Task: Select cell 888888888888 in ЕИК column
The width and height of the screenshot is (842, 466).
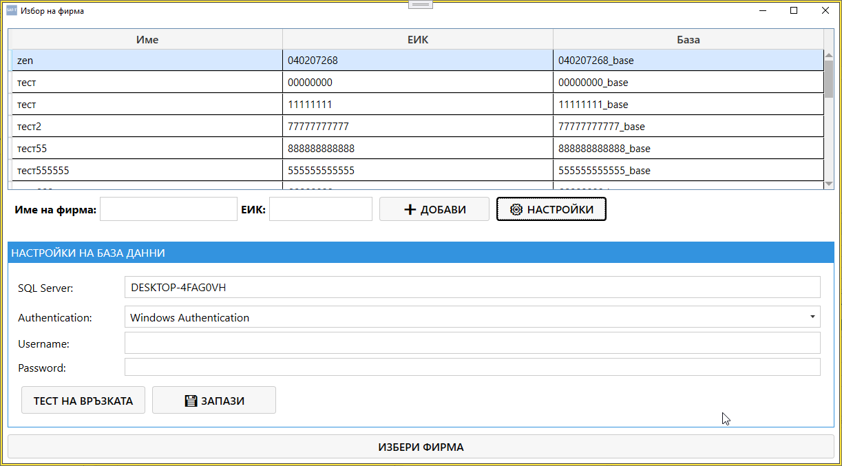Action: click(x=418, y=149)
